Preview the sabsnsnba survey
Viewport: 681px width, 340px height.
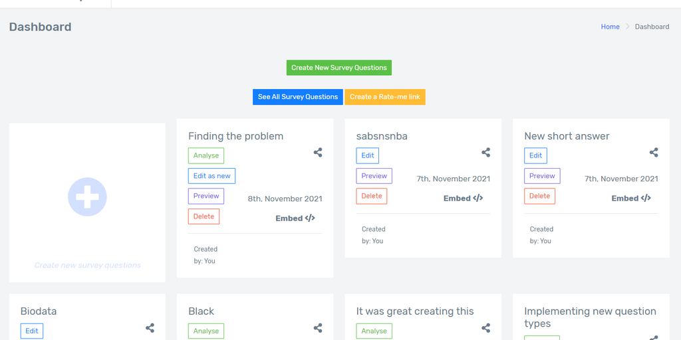click(x=374, y=176)
